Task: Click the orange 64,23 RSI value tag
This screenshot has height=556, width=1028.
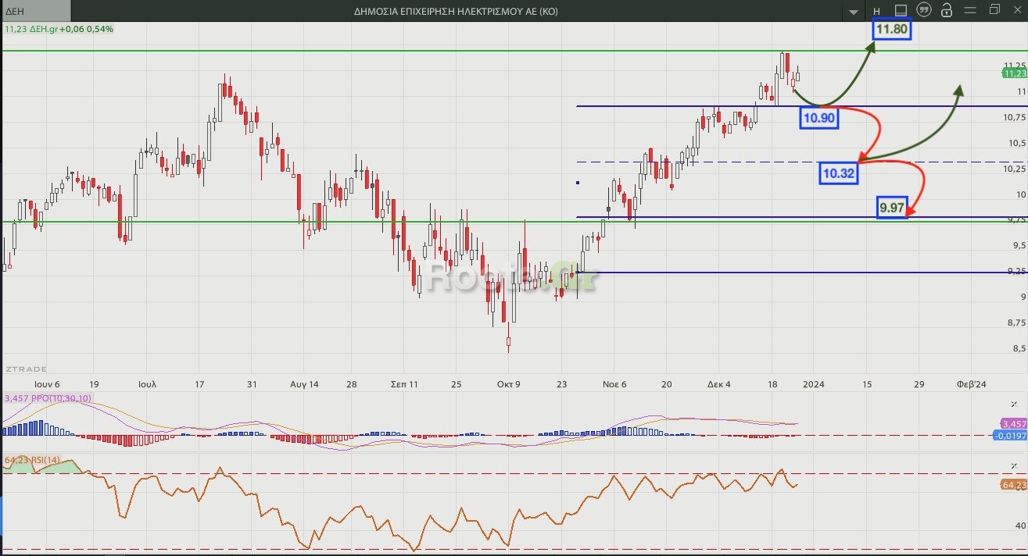Action: [x=1014, y=485]
